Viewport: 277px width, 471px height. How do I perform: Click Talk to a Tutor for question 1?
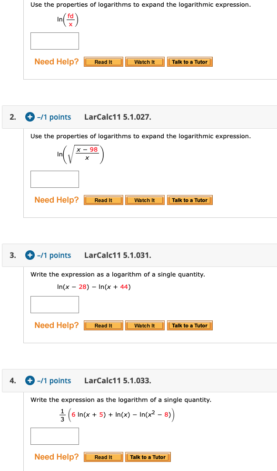(190, 61)
